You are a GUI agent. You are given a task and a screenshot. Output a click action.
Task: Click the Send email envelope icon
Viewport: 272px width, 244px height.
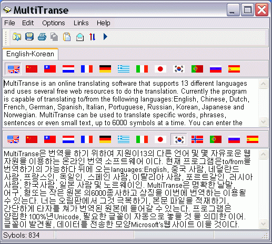click(x=80, y=37)
